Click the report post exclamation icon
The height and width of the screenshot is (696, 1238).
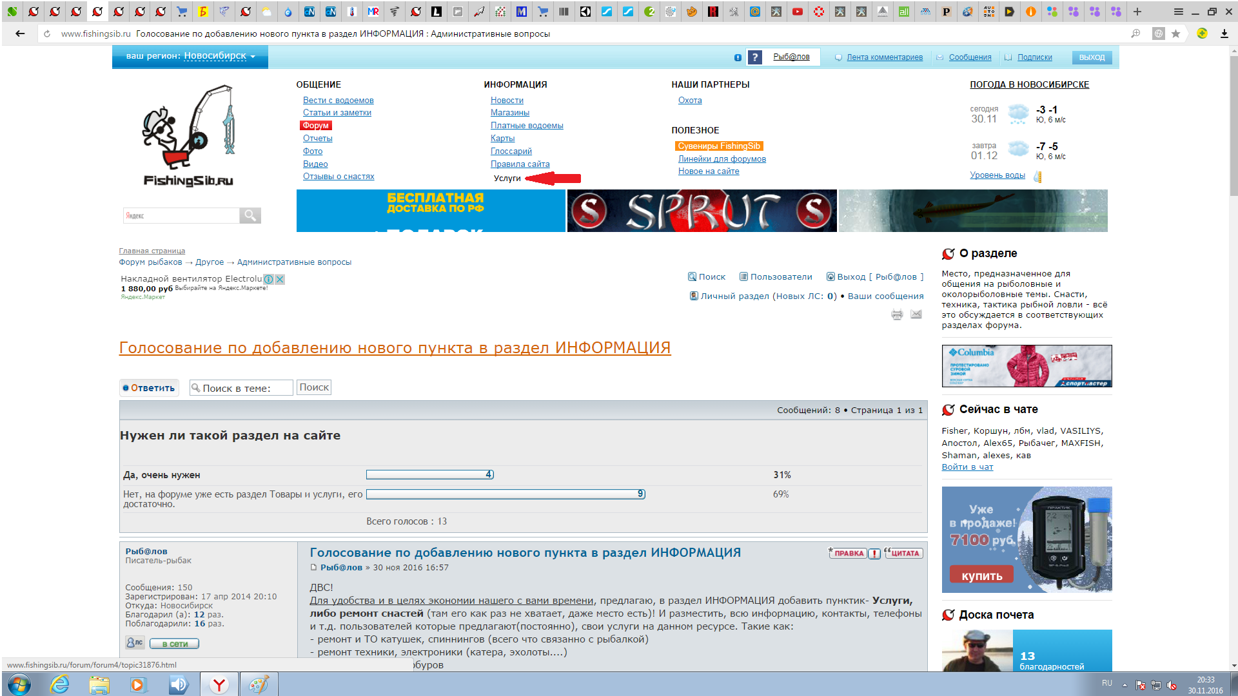click(874, 554)
